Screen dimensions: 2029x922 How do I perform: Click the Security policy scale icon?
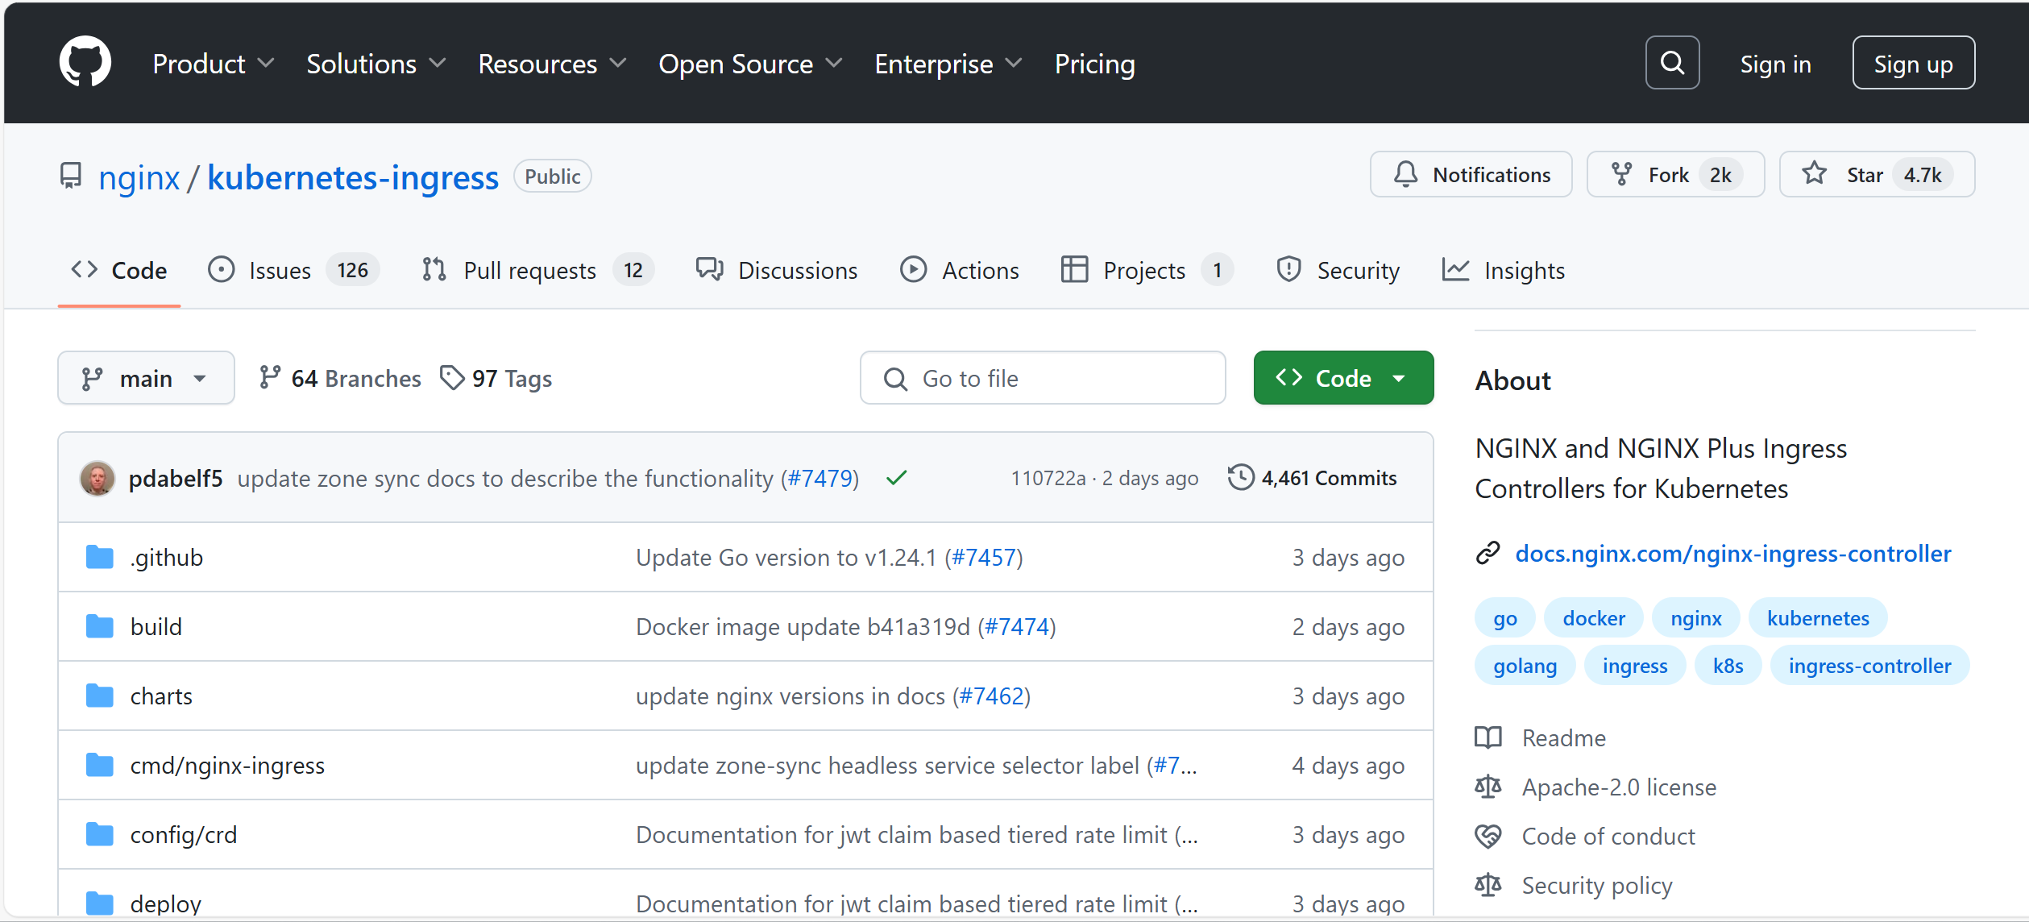point(1488,885)
